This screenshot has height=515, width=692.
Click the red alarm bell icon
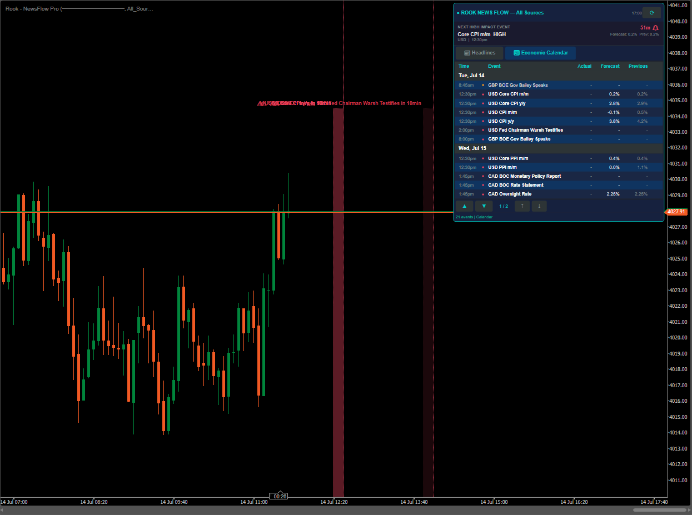pos(656,28)
